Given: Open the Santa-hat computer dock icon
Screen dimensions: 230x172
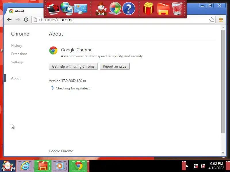Looking at the screenshot, I should 53,9.
